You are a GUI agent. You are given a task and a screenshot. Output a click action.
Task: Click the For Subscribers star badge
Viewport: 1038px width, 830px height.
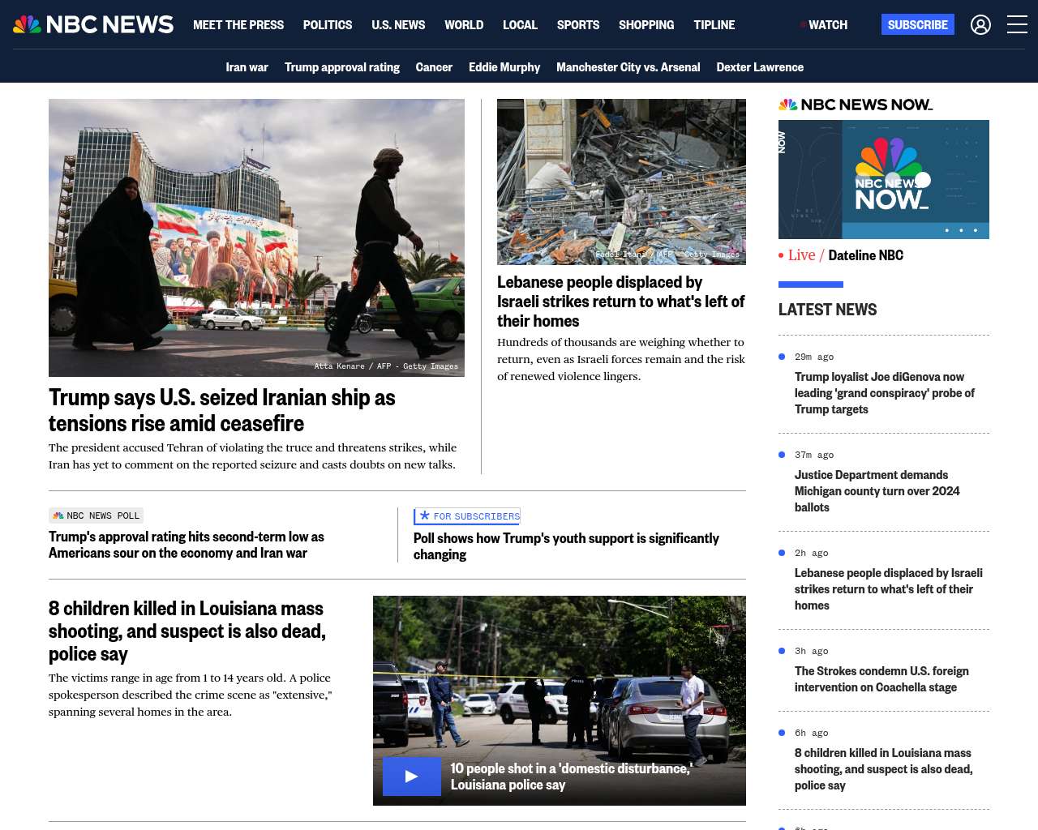point(425,516)
